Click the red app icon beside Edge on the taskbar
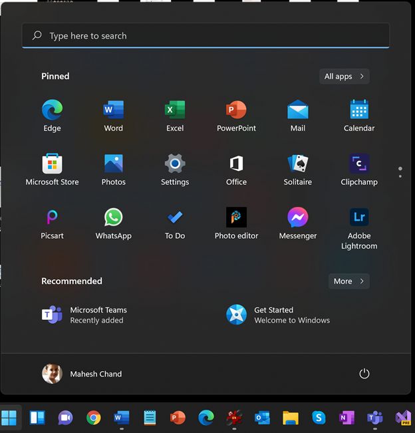 pos(234,417)
